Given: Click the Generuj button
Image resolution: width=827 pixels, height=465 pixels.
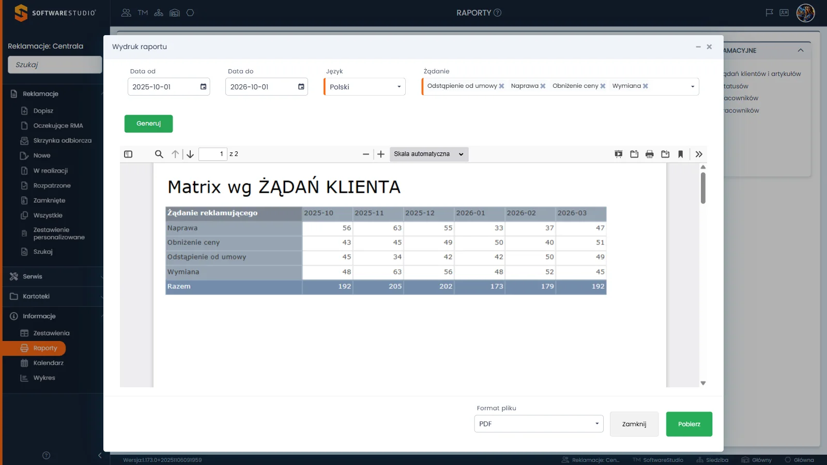Looking at the screenshot, I should tap(148, 123).
